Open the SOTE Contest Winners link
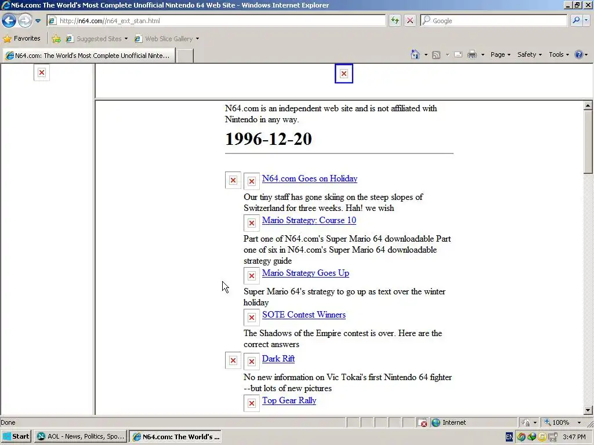594x445 pixels. pyautogui.click(x=304, y=315)
